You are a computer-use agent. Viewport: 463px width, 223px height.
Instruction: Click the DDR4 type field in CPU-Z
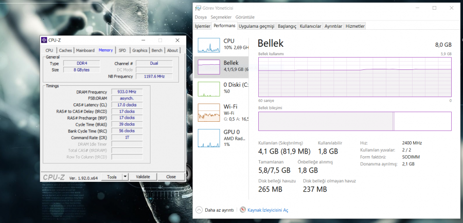pyautogui.click(x=82, y=63)
